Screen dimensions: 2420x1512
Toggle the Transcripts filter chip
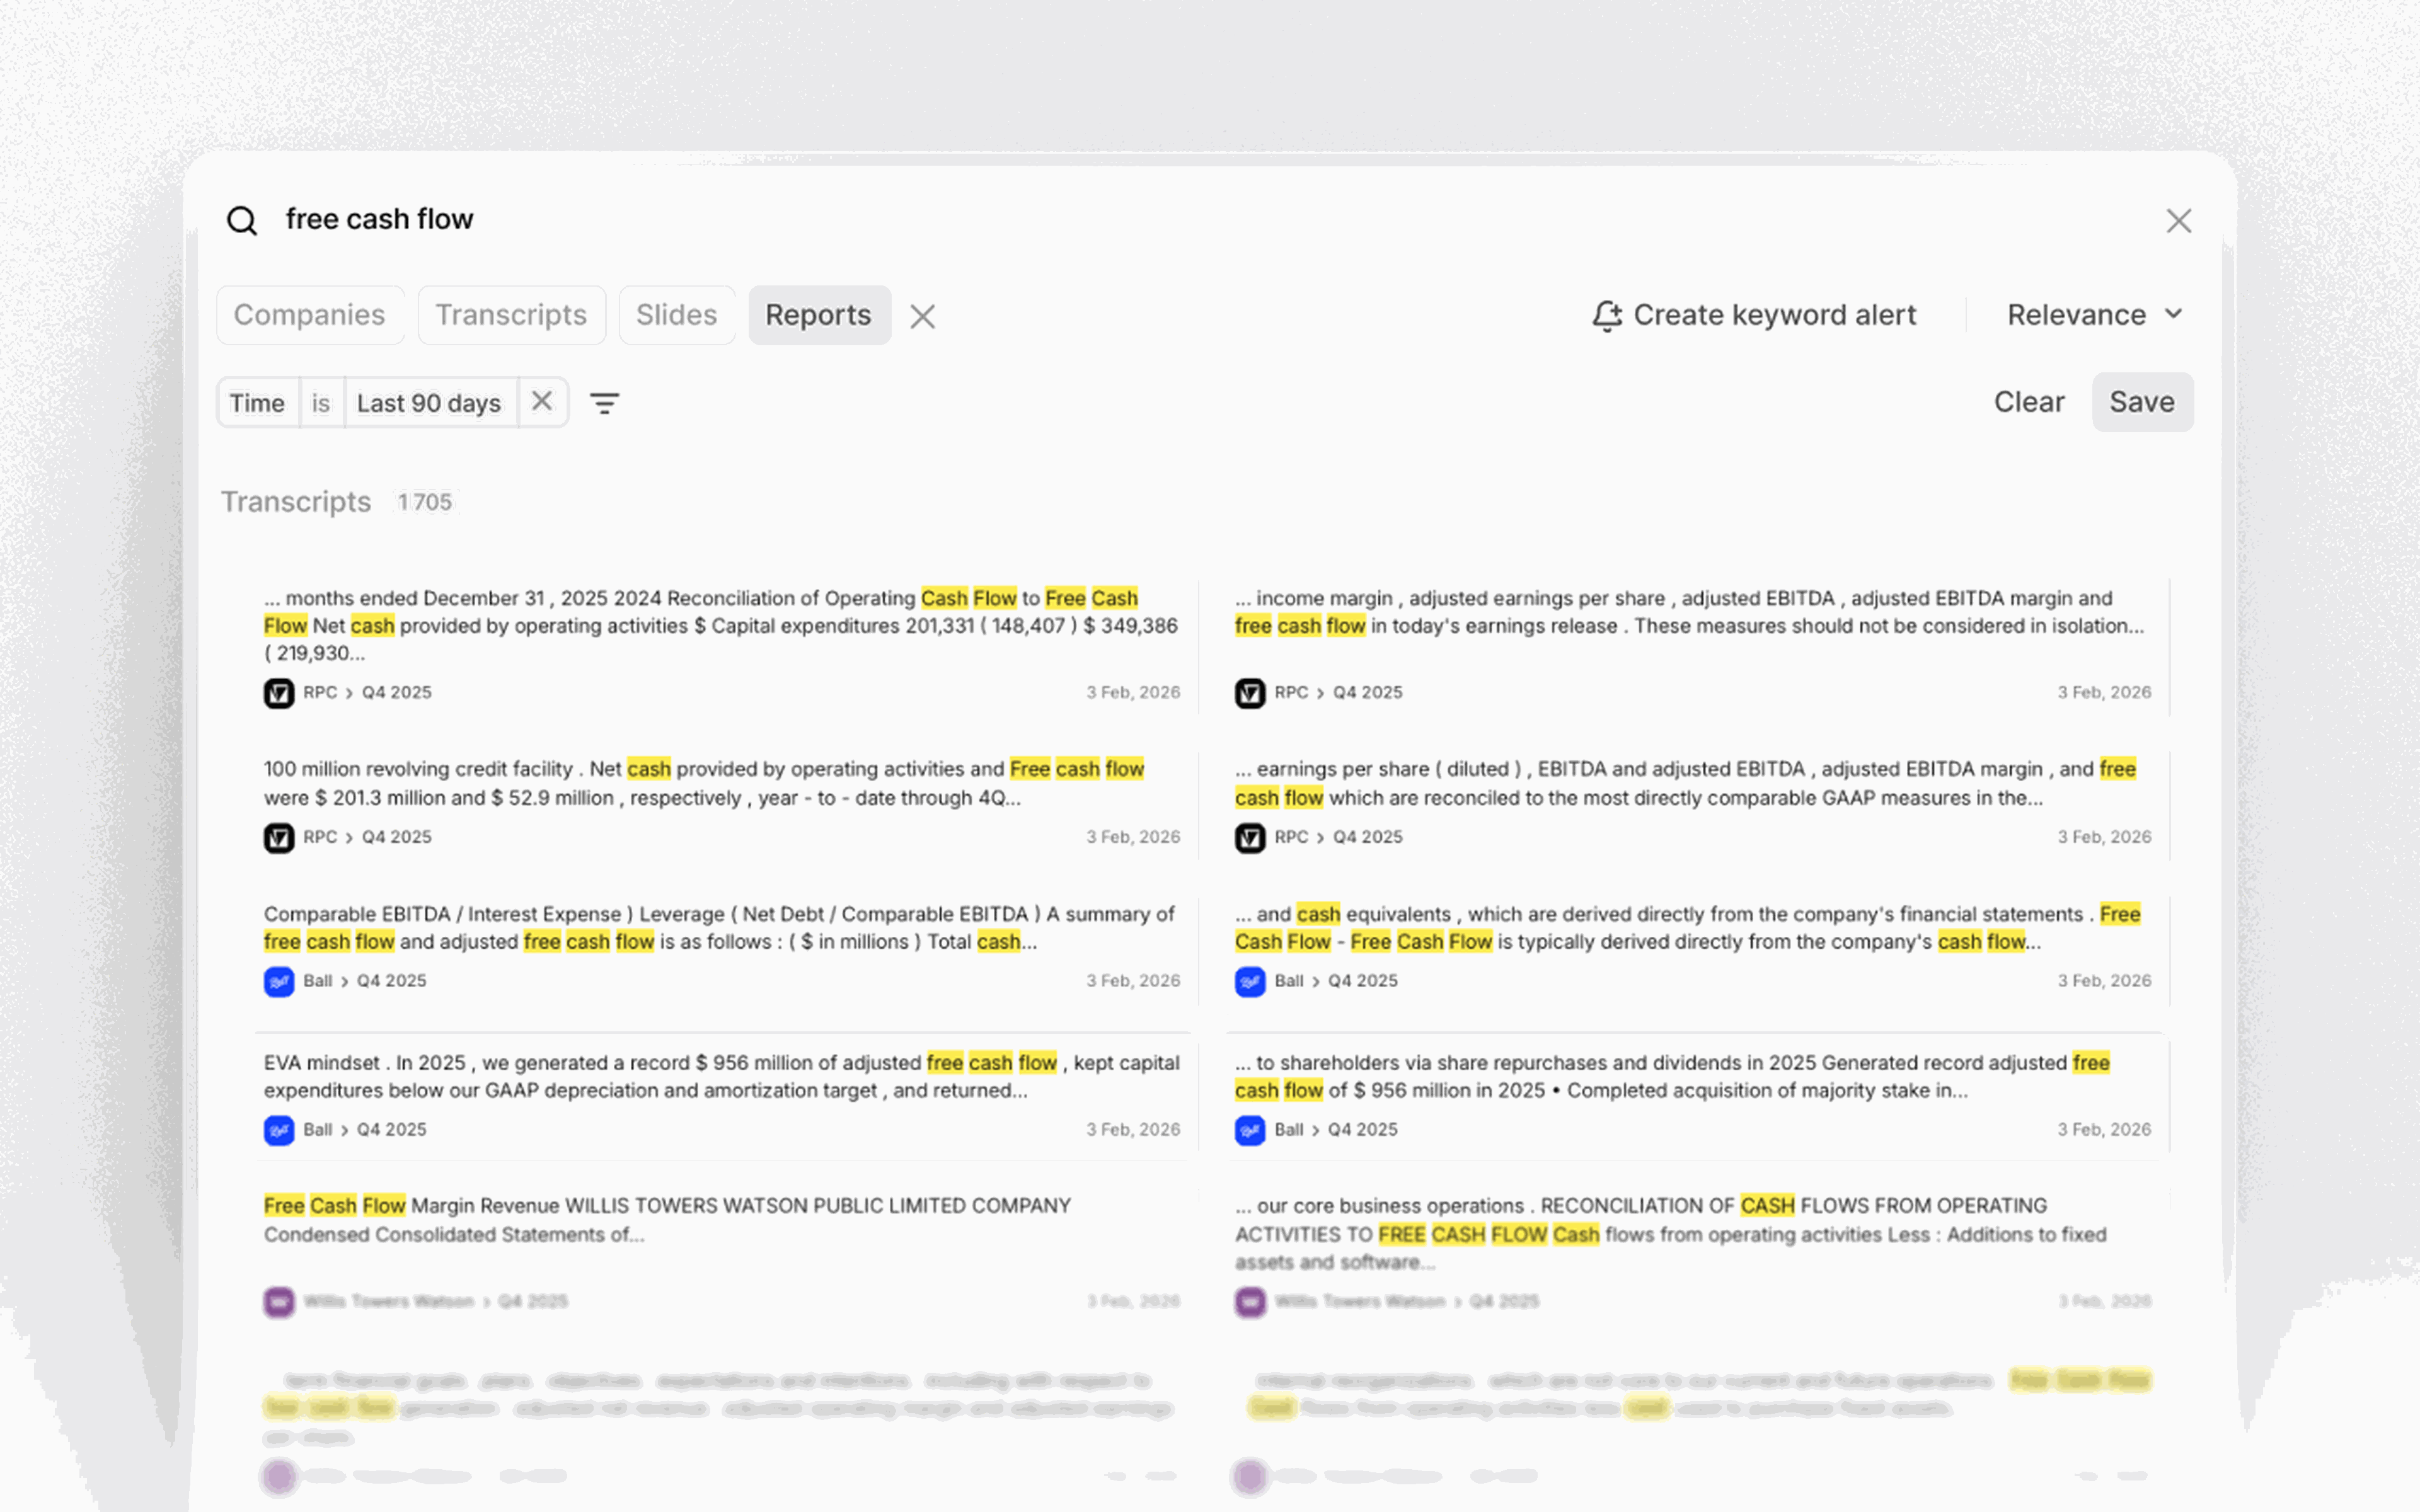click(511, 315)
